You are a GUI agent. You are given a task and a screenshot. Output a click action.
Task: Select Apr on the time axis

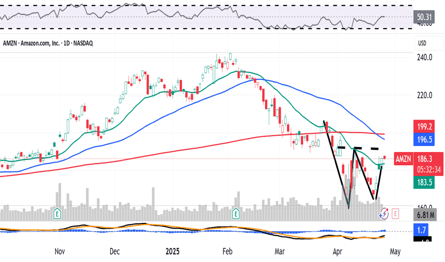(x=338, y=252)
